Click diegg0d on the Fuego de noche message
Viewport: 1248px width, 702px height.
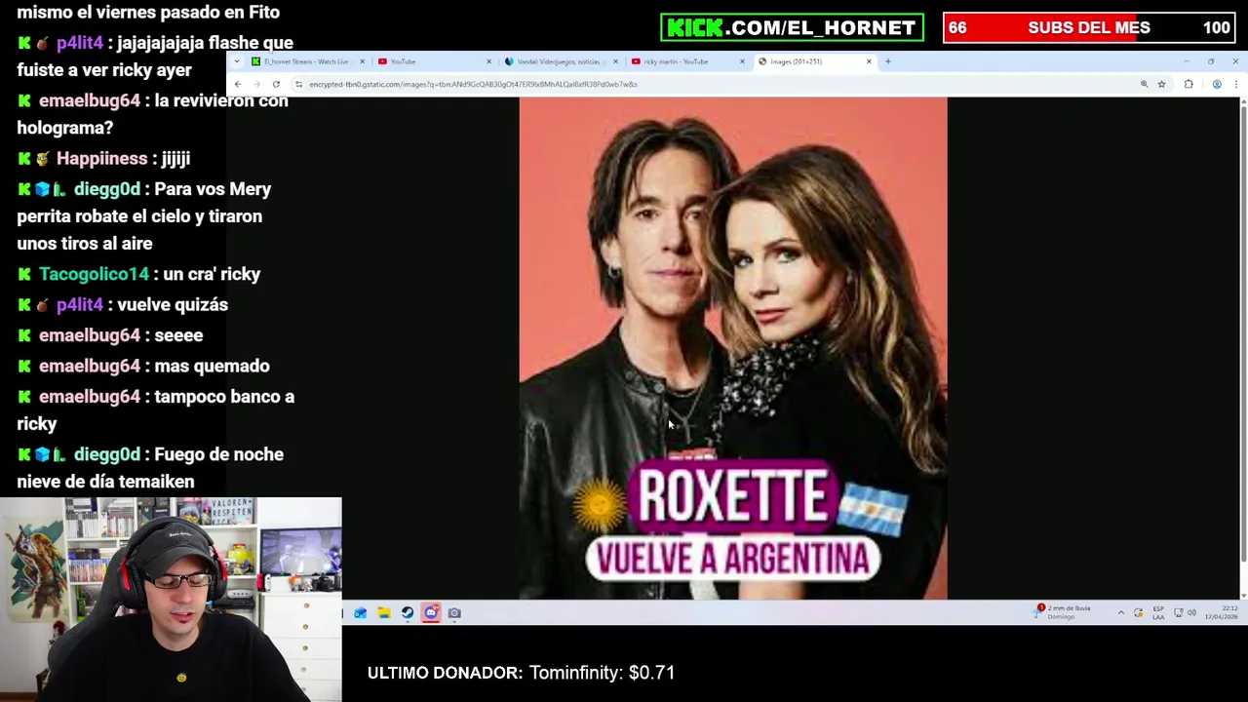(x=107, y=454)
